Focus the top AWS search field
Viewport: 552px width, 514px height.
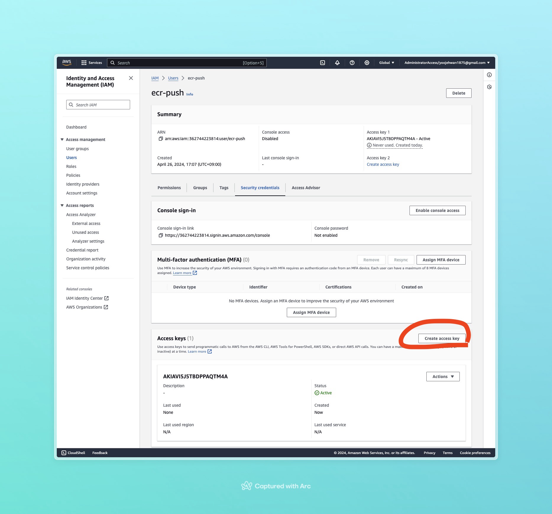[x=187, y=63]
